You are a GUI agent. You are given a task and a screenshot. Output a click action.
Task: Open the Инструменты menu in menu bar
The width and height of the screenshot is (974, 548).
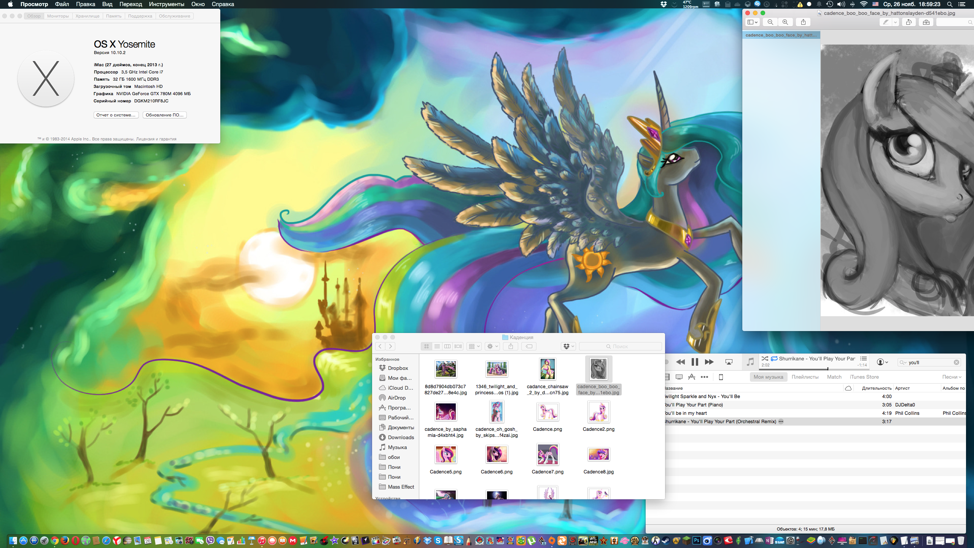click(x=166, y=4)
